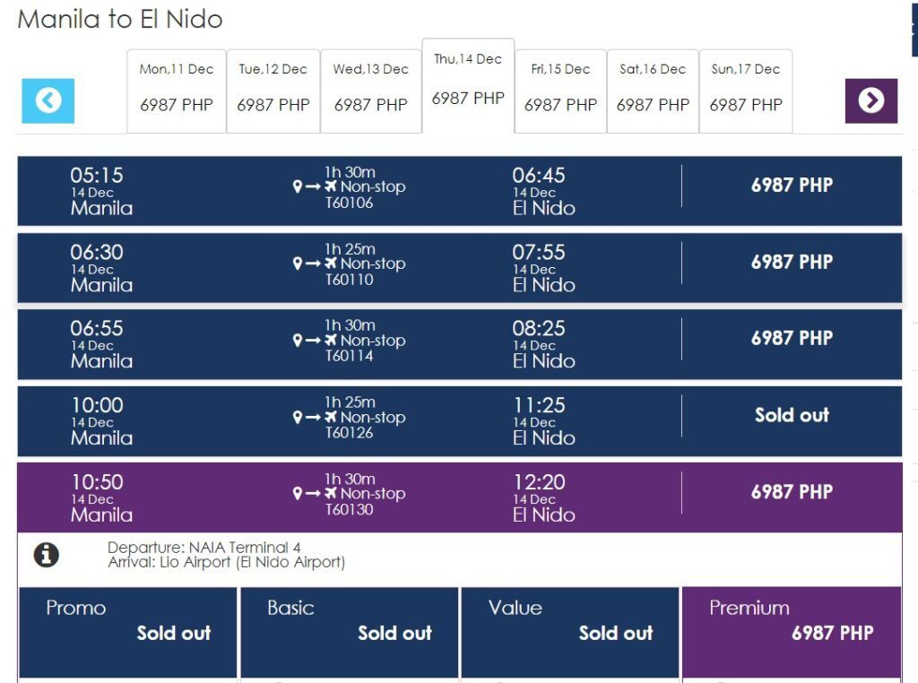Click the previous week arrow button
This screenshot has height=683, width=918.
coord(48,100)
